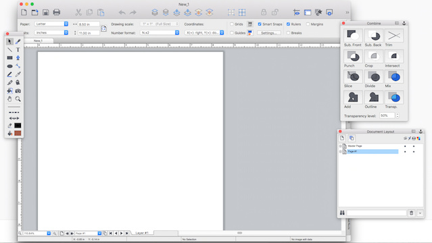The width and height of the screenshot is (432, 243).
Task: Go to the first page button
Action: point(110,234)
